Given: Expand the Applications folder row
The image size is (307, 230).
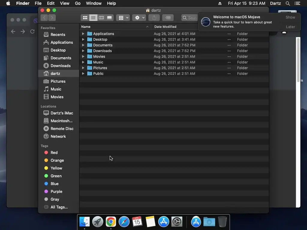Looking at the screenshot, I should [83, 34].
